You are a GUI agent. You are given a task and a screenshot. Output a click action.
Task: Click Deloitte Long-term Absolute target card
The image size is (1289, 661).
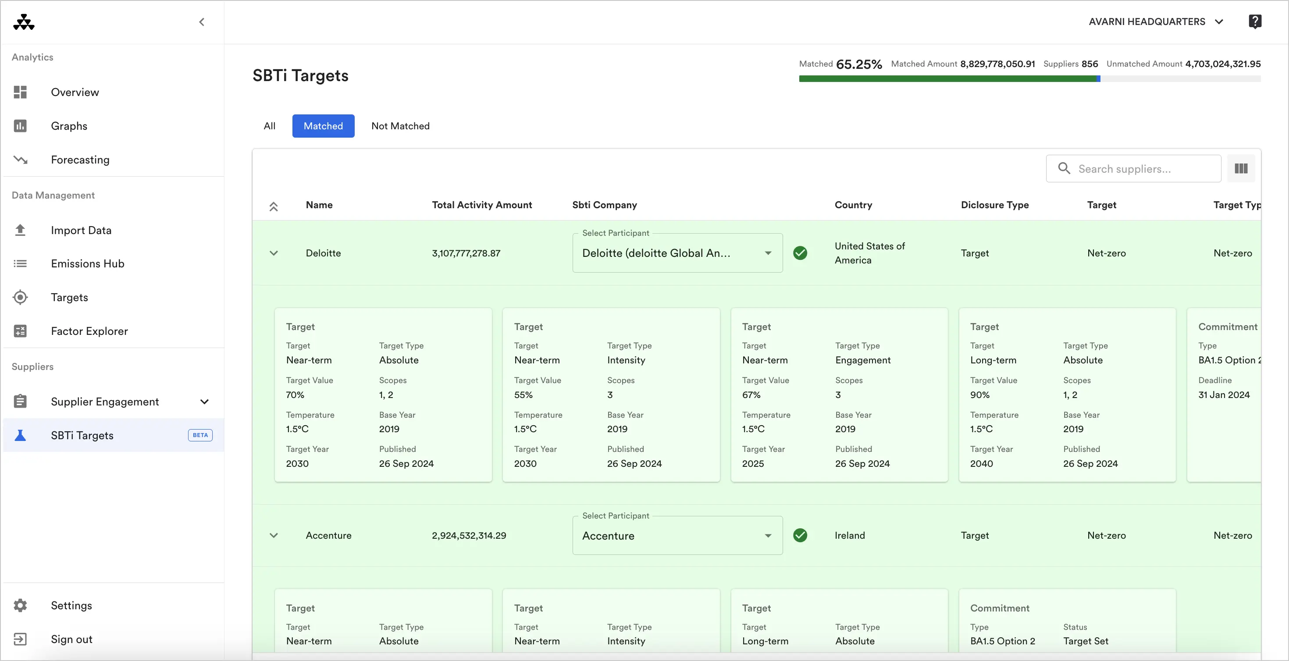(x=1067, y=395)
